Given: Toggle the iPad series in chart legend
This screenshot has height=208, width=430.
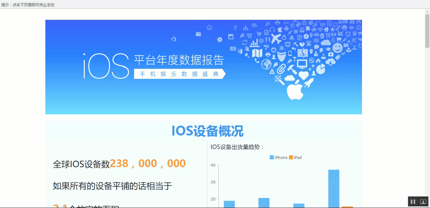Looking at the screenshot, I should (x=295, y=157).
